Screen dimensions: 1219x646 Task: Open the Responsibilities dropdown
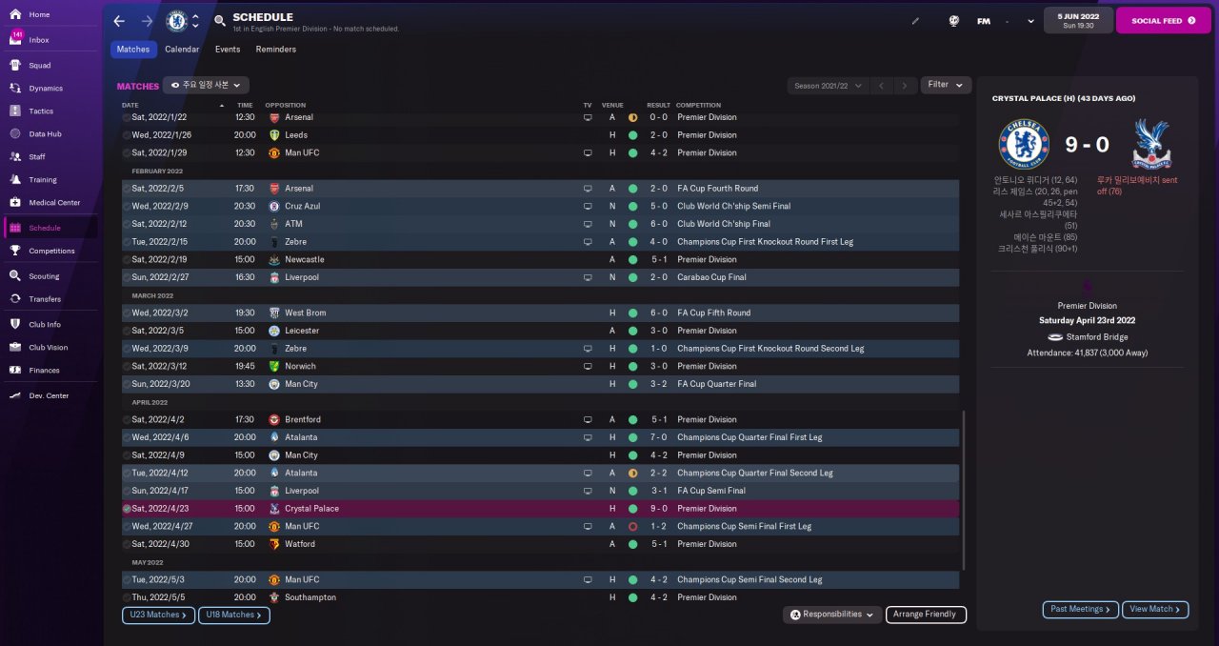pos(831,615)
